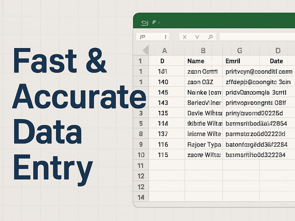Select the cell containing 115
This screenshot has width=295, height=221.
(x=167, y=155)
